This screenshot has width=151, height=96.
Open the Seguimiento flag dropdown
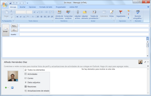pos(121,14)
